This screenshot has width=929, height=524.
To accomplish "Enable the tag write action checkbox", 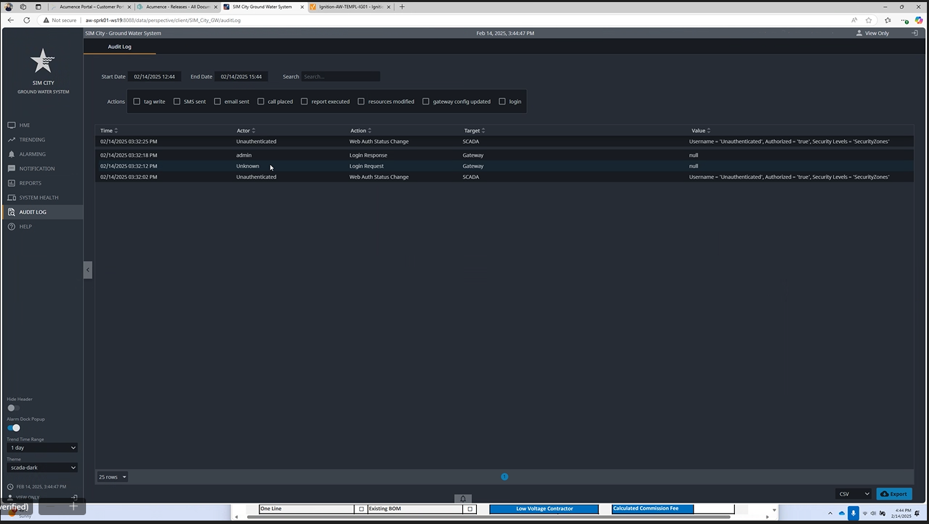I will tap(137, 102).
